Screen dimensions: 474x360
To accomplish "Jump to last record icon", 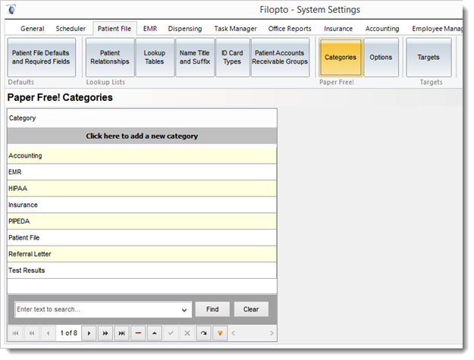I will pos(121,333).
